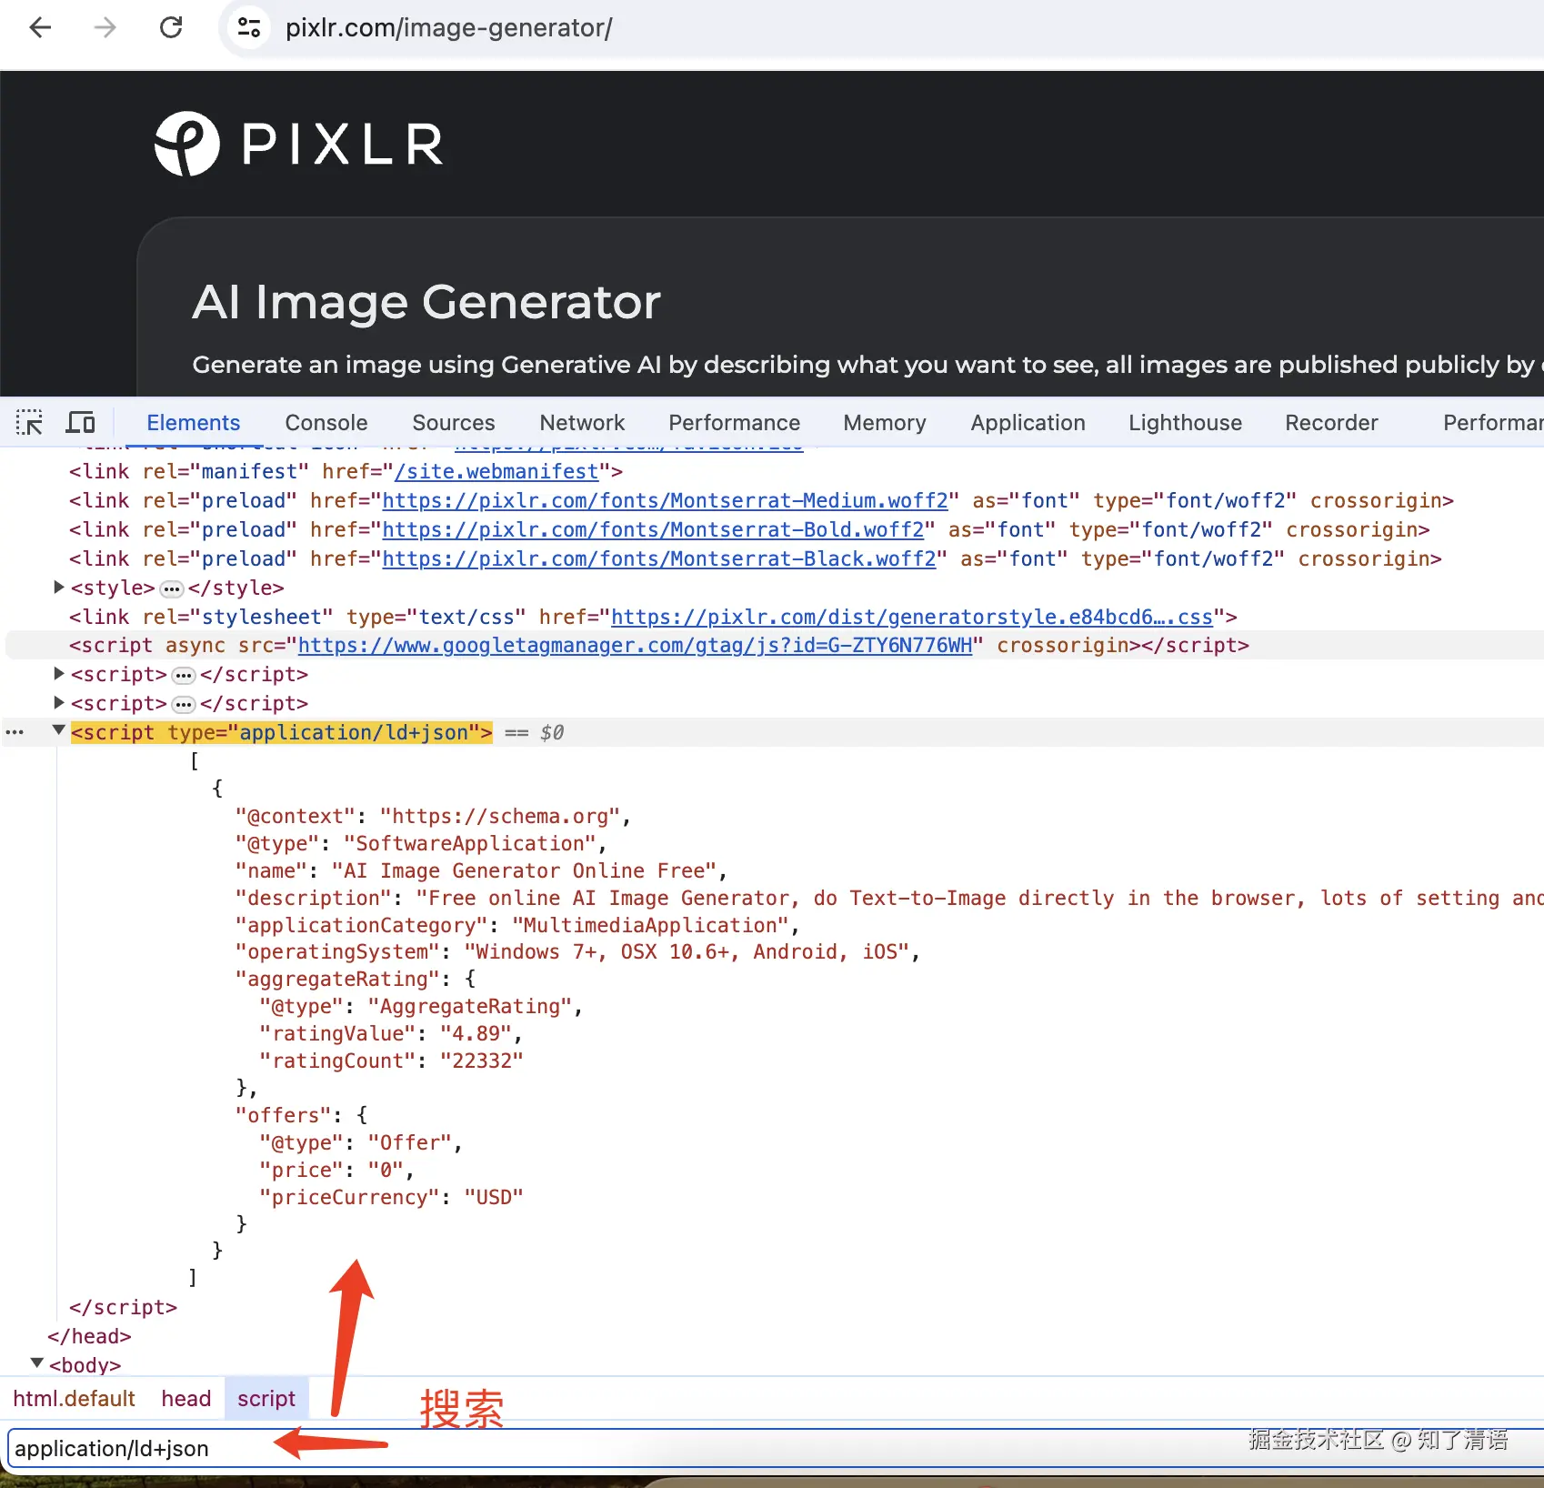Click the "operatingSystem" JSON line

click(x=577, y=951)
